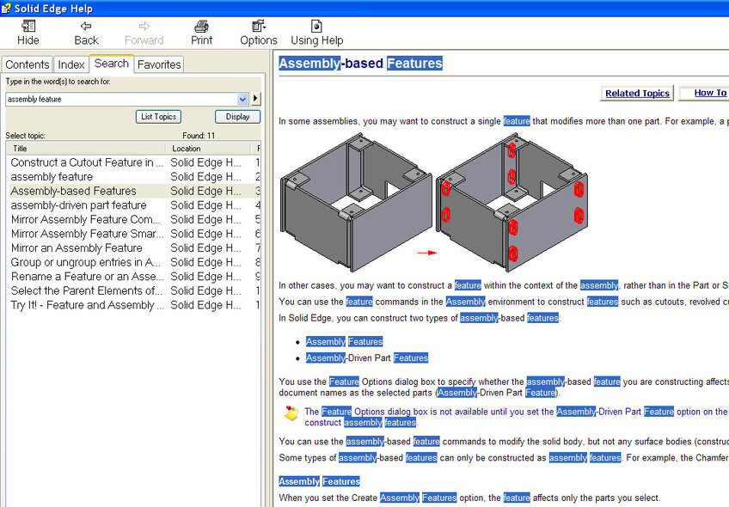The image size is (729, 507).
Task: Click the 'Assembly Features' section heading
Action: [x=320, y=481]
